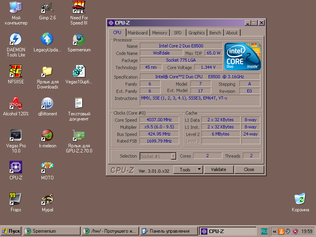Click the Code Name value Wolfdale
The height and width of the screenshot is (237, 316).
[161, 53]
